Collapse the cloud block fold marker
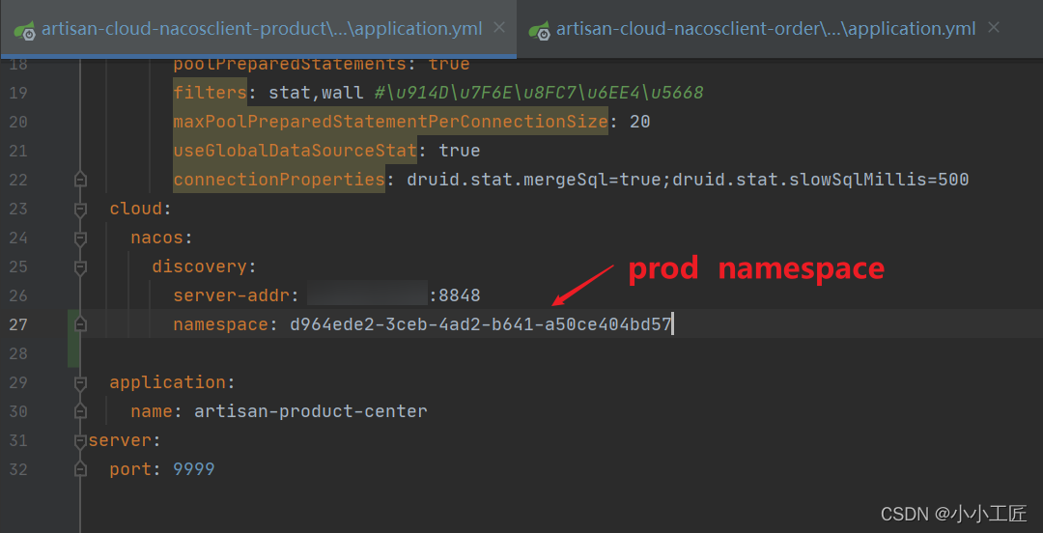 pos(80,209)
